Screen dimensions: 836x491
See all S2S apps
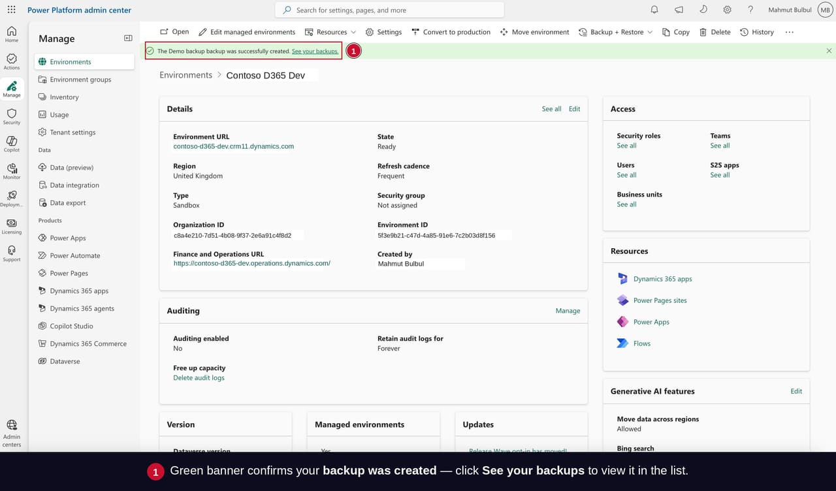click(x=720, y=175)
